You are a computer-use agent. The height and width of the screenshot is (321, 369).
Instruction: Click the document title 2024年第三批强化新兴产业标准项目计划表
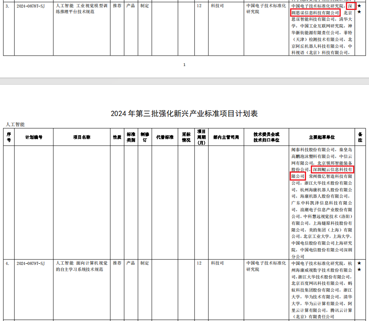tap(184, 113)
